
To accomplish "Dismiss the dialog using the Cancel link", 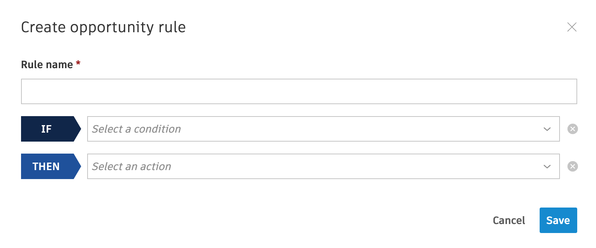I will [x=509, y=220].
